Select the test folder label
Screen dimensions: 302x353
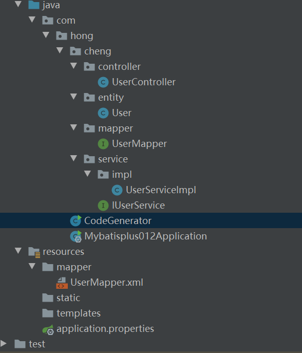point(37,344)
